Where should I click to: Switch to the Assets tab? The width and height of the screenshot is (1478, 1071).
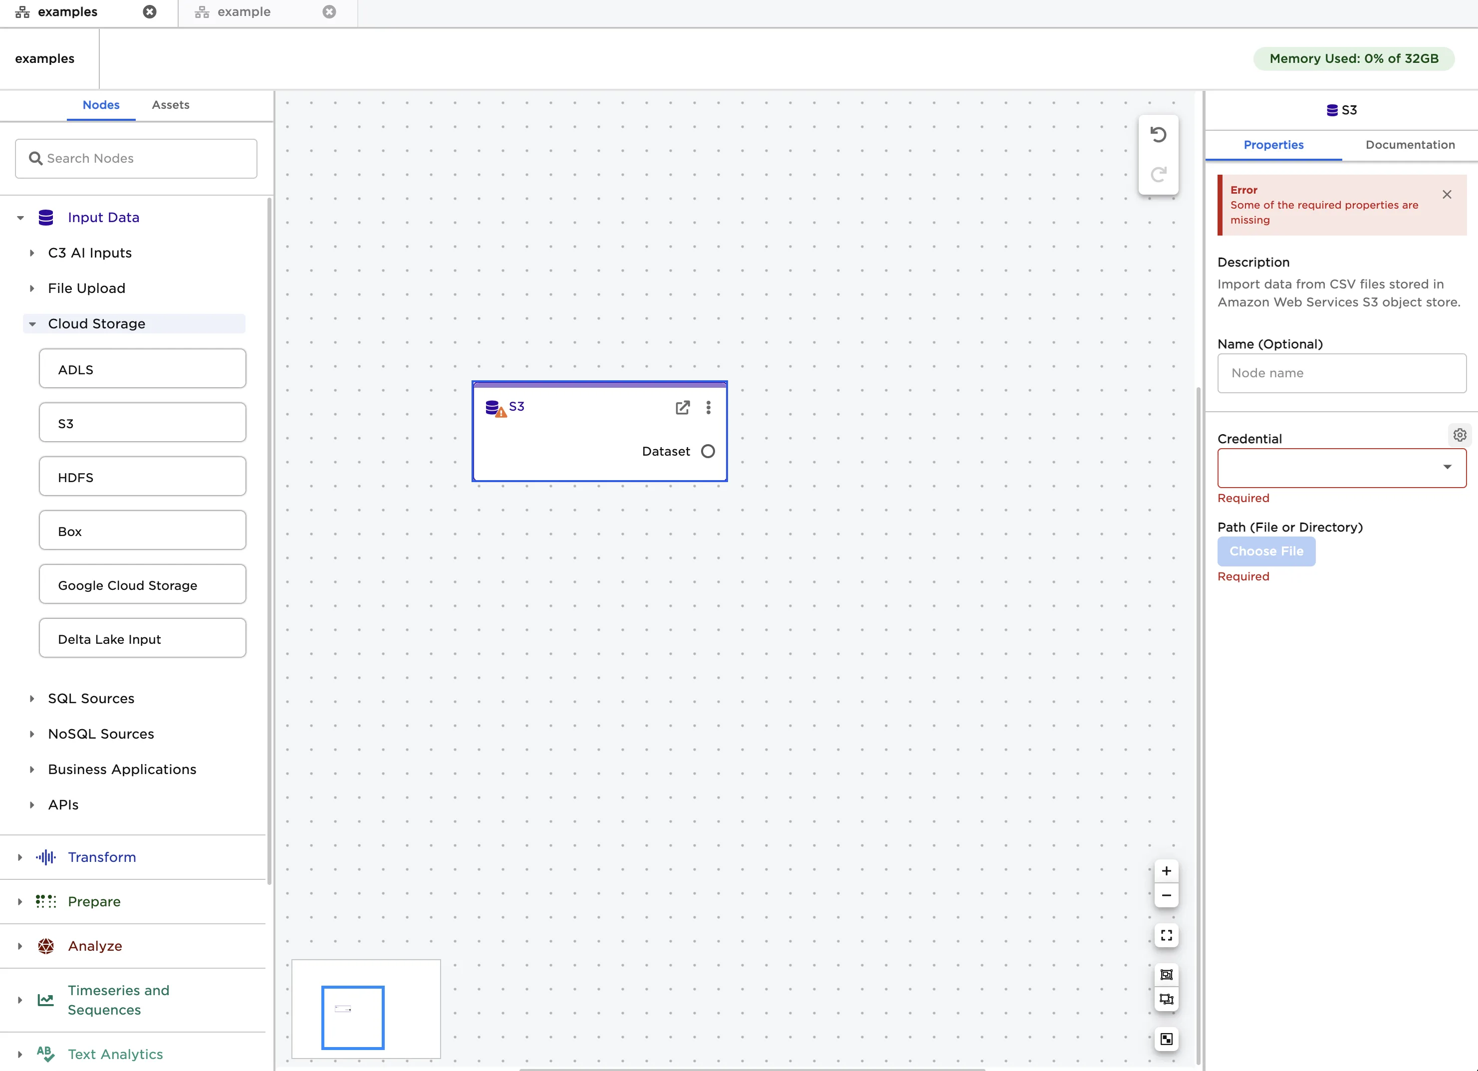[170, 105]
